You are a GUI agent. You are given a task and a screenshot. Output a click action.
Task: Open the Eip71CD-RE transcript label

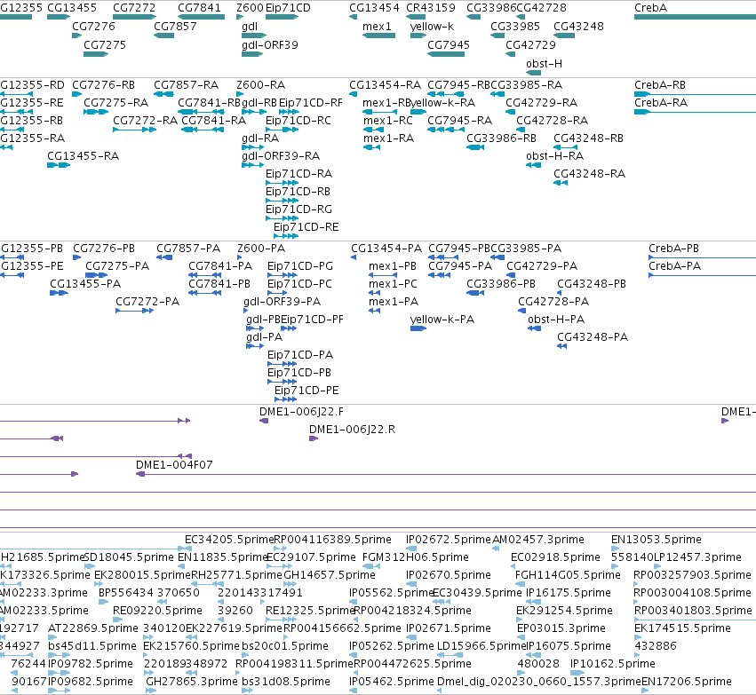[306, 227]
